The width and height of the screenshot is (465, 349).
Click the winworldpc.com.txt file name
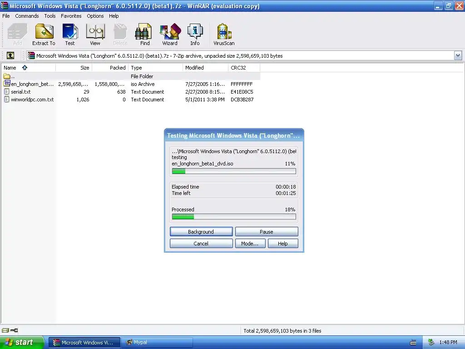pyautogui.click(x=32, y=100)
